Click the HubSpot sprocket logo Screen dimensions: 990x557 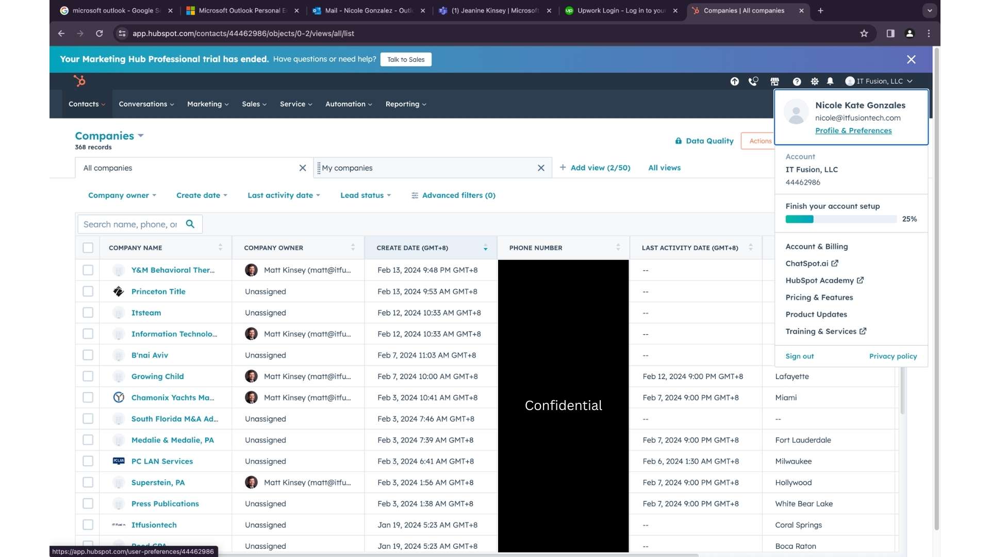point(79,81)
